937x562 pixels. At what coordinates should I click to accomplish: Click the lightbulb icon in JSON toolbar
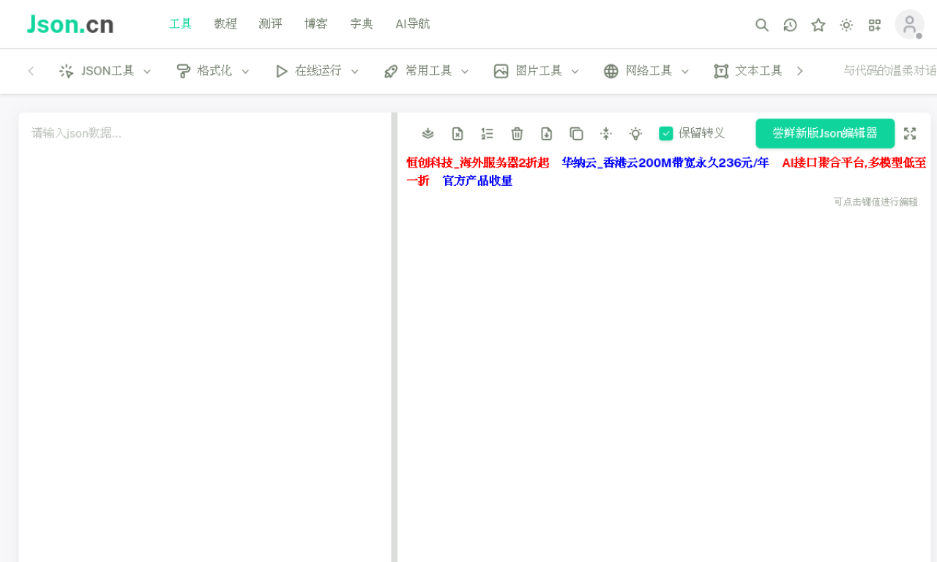[x=635, y=133]
